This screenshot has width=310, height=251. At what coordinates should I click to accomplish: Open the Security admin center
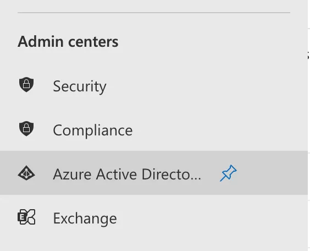coord(80,86)
